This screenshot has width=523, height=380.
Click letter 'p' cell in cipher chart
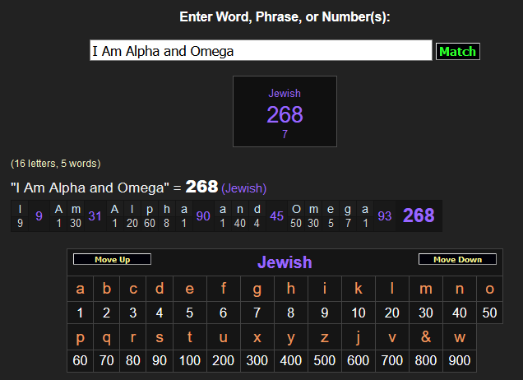click(80, 336)
